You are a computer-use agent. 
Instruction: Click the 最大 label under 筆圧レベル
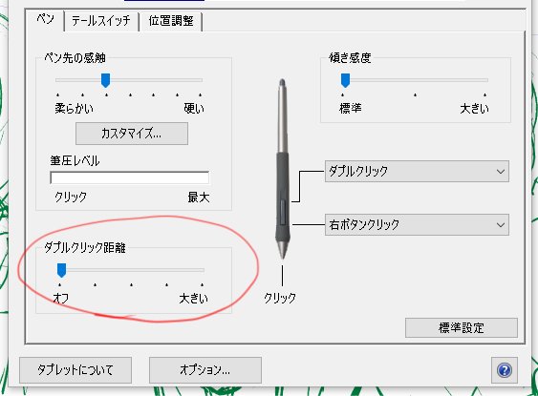199,198
